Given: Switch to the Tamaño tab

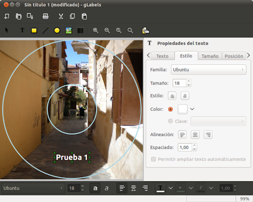Looking at the screenshot, I should [x=210, y=56].
